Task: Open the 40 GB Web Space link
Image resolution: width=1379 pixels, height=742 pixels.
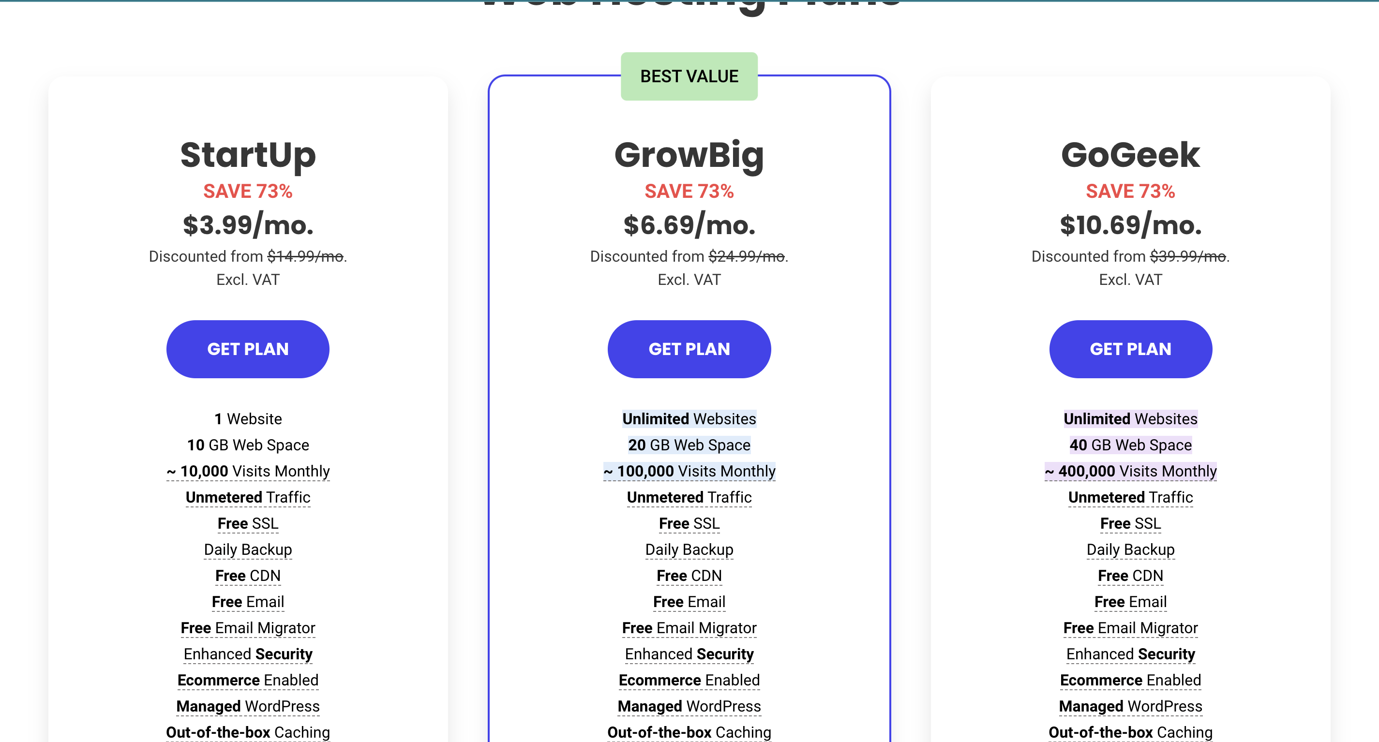Action: pyautogui.click(x=1131, y=445)
